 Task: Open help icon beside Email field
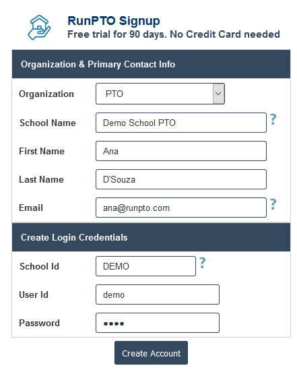tap(273, 204)
